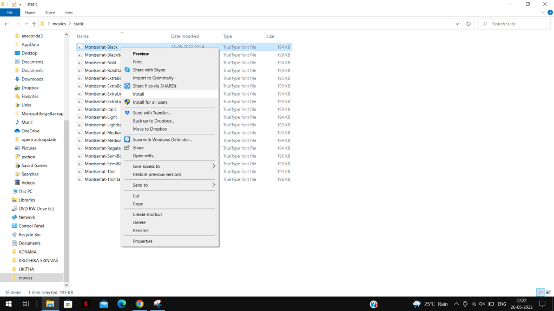Open Explorer help question mark icon
This screenshot has width=554, height=311.
click(x=549, y=12)
